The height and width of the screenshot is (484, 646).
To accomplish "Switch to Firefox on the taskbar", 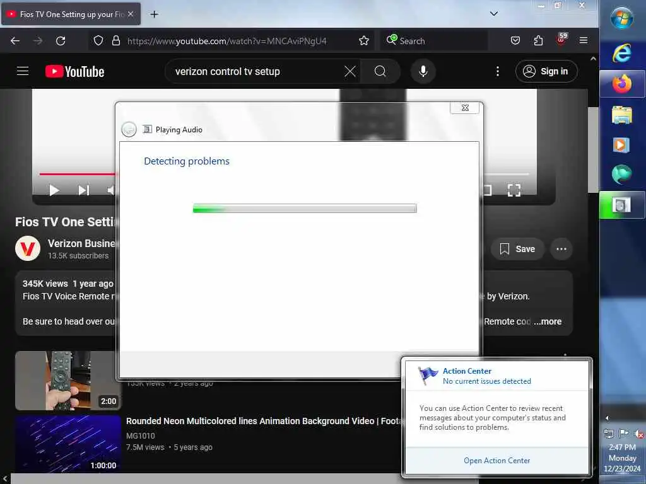I will [x=622, y=84].
